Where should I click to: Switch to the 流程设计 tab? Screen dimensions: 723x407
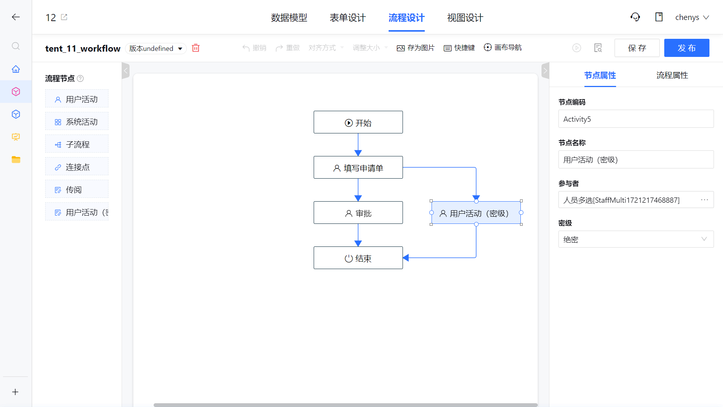pos(407,18)
